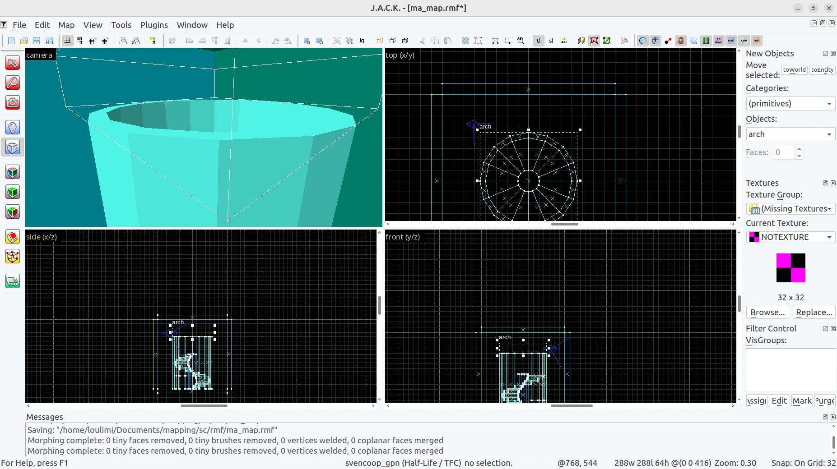
Task: Toggle texture lock tl button
Action: [538, 41]
